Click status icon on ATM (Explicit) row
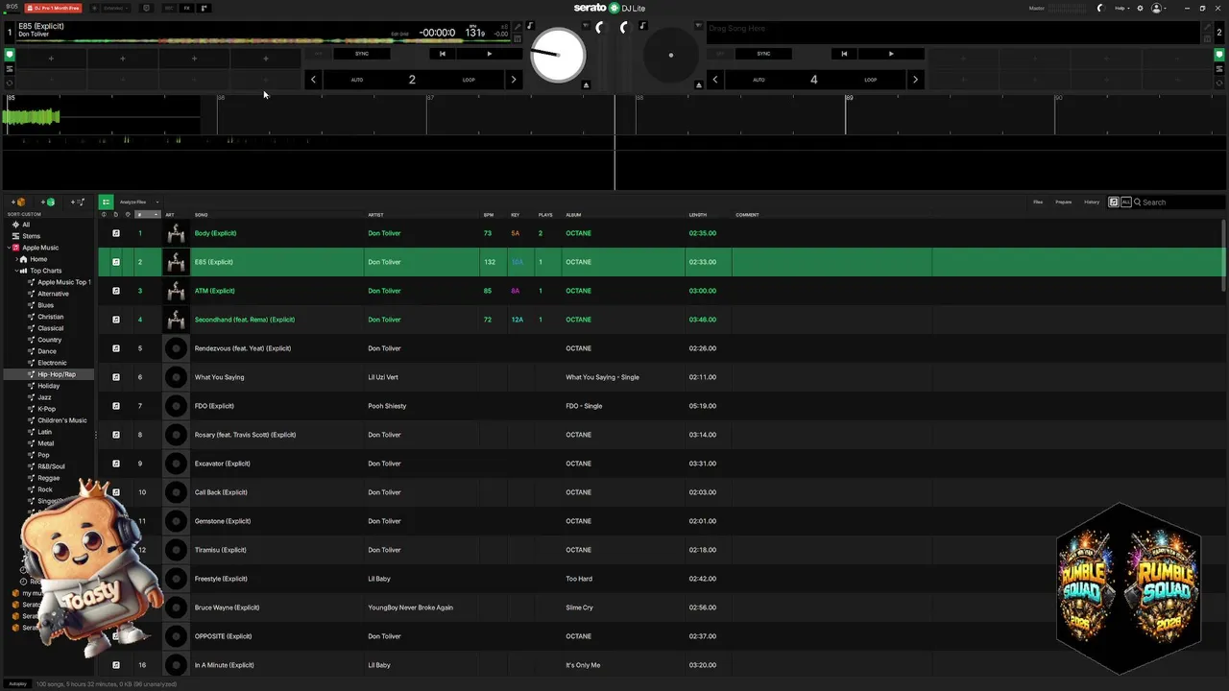 [x=116, y=291]
